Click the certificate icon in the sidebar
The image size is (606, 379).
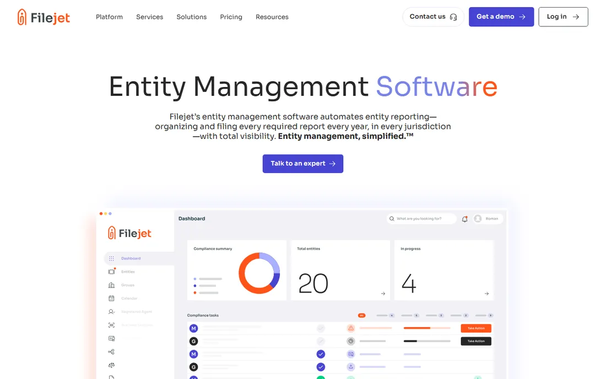111,338
